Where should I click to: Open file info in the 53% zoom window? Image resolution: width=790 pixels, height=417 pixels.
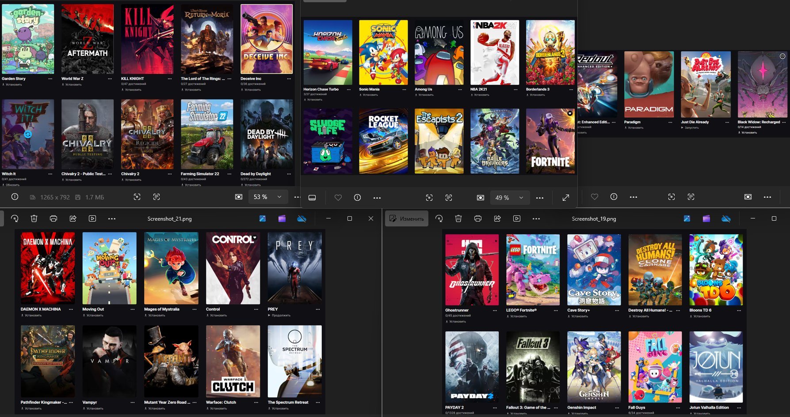(15, 197)
